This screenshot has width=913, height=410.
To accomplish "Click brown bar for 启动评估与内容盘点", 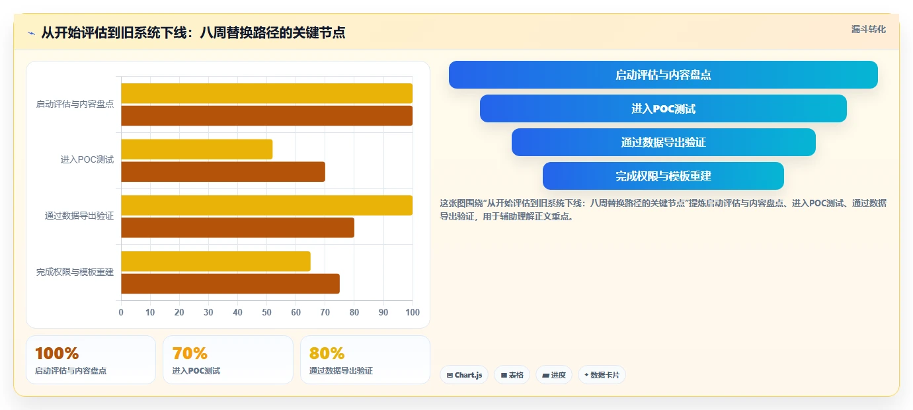I will tap(266, 116).
